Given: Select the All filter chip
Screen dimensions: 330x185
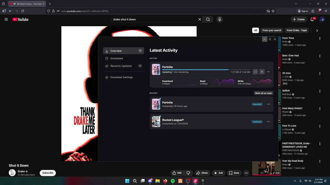Looking at the screenshot, I should pos(255,30).
